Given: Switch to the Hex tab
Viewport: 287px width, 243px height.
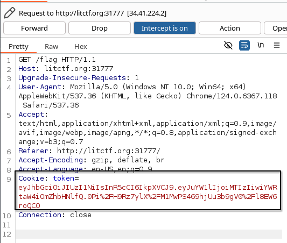Looking at the screenshot, I should tap(81, 47).
